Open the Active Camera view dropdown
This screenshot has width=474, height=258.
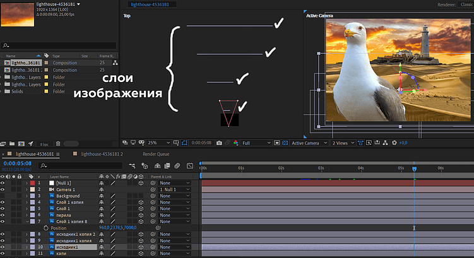pyautogui.click(x=308, y=143)
